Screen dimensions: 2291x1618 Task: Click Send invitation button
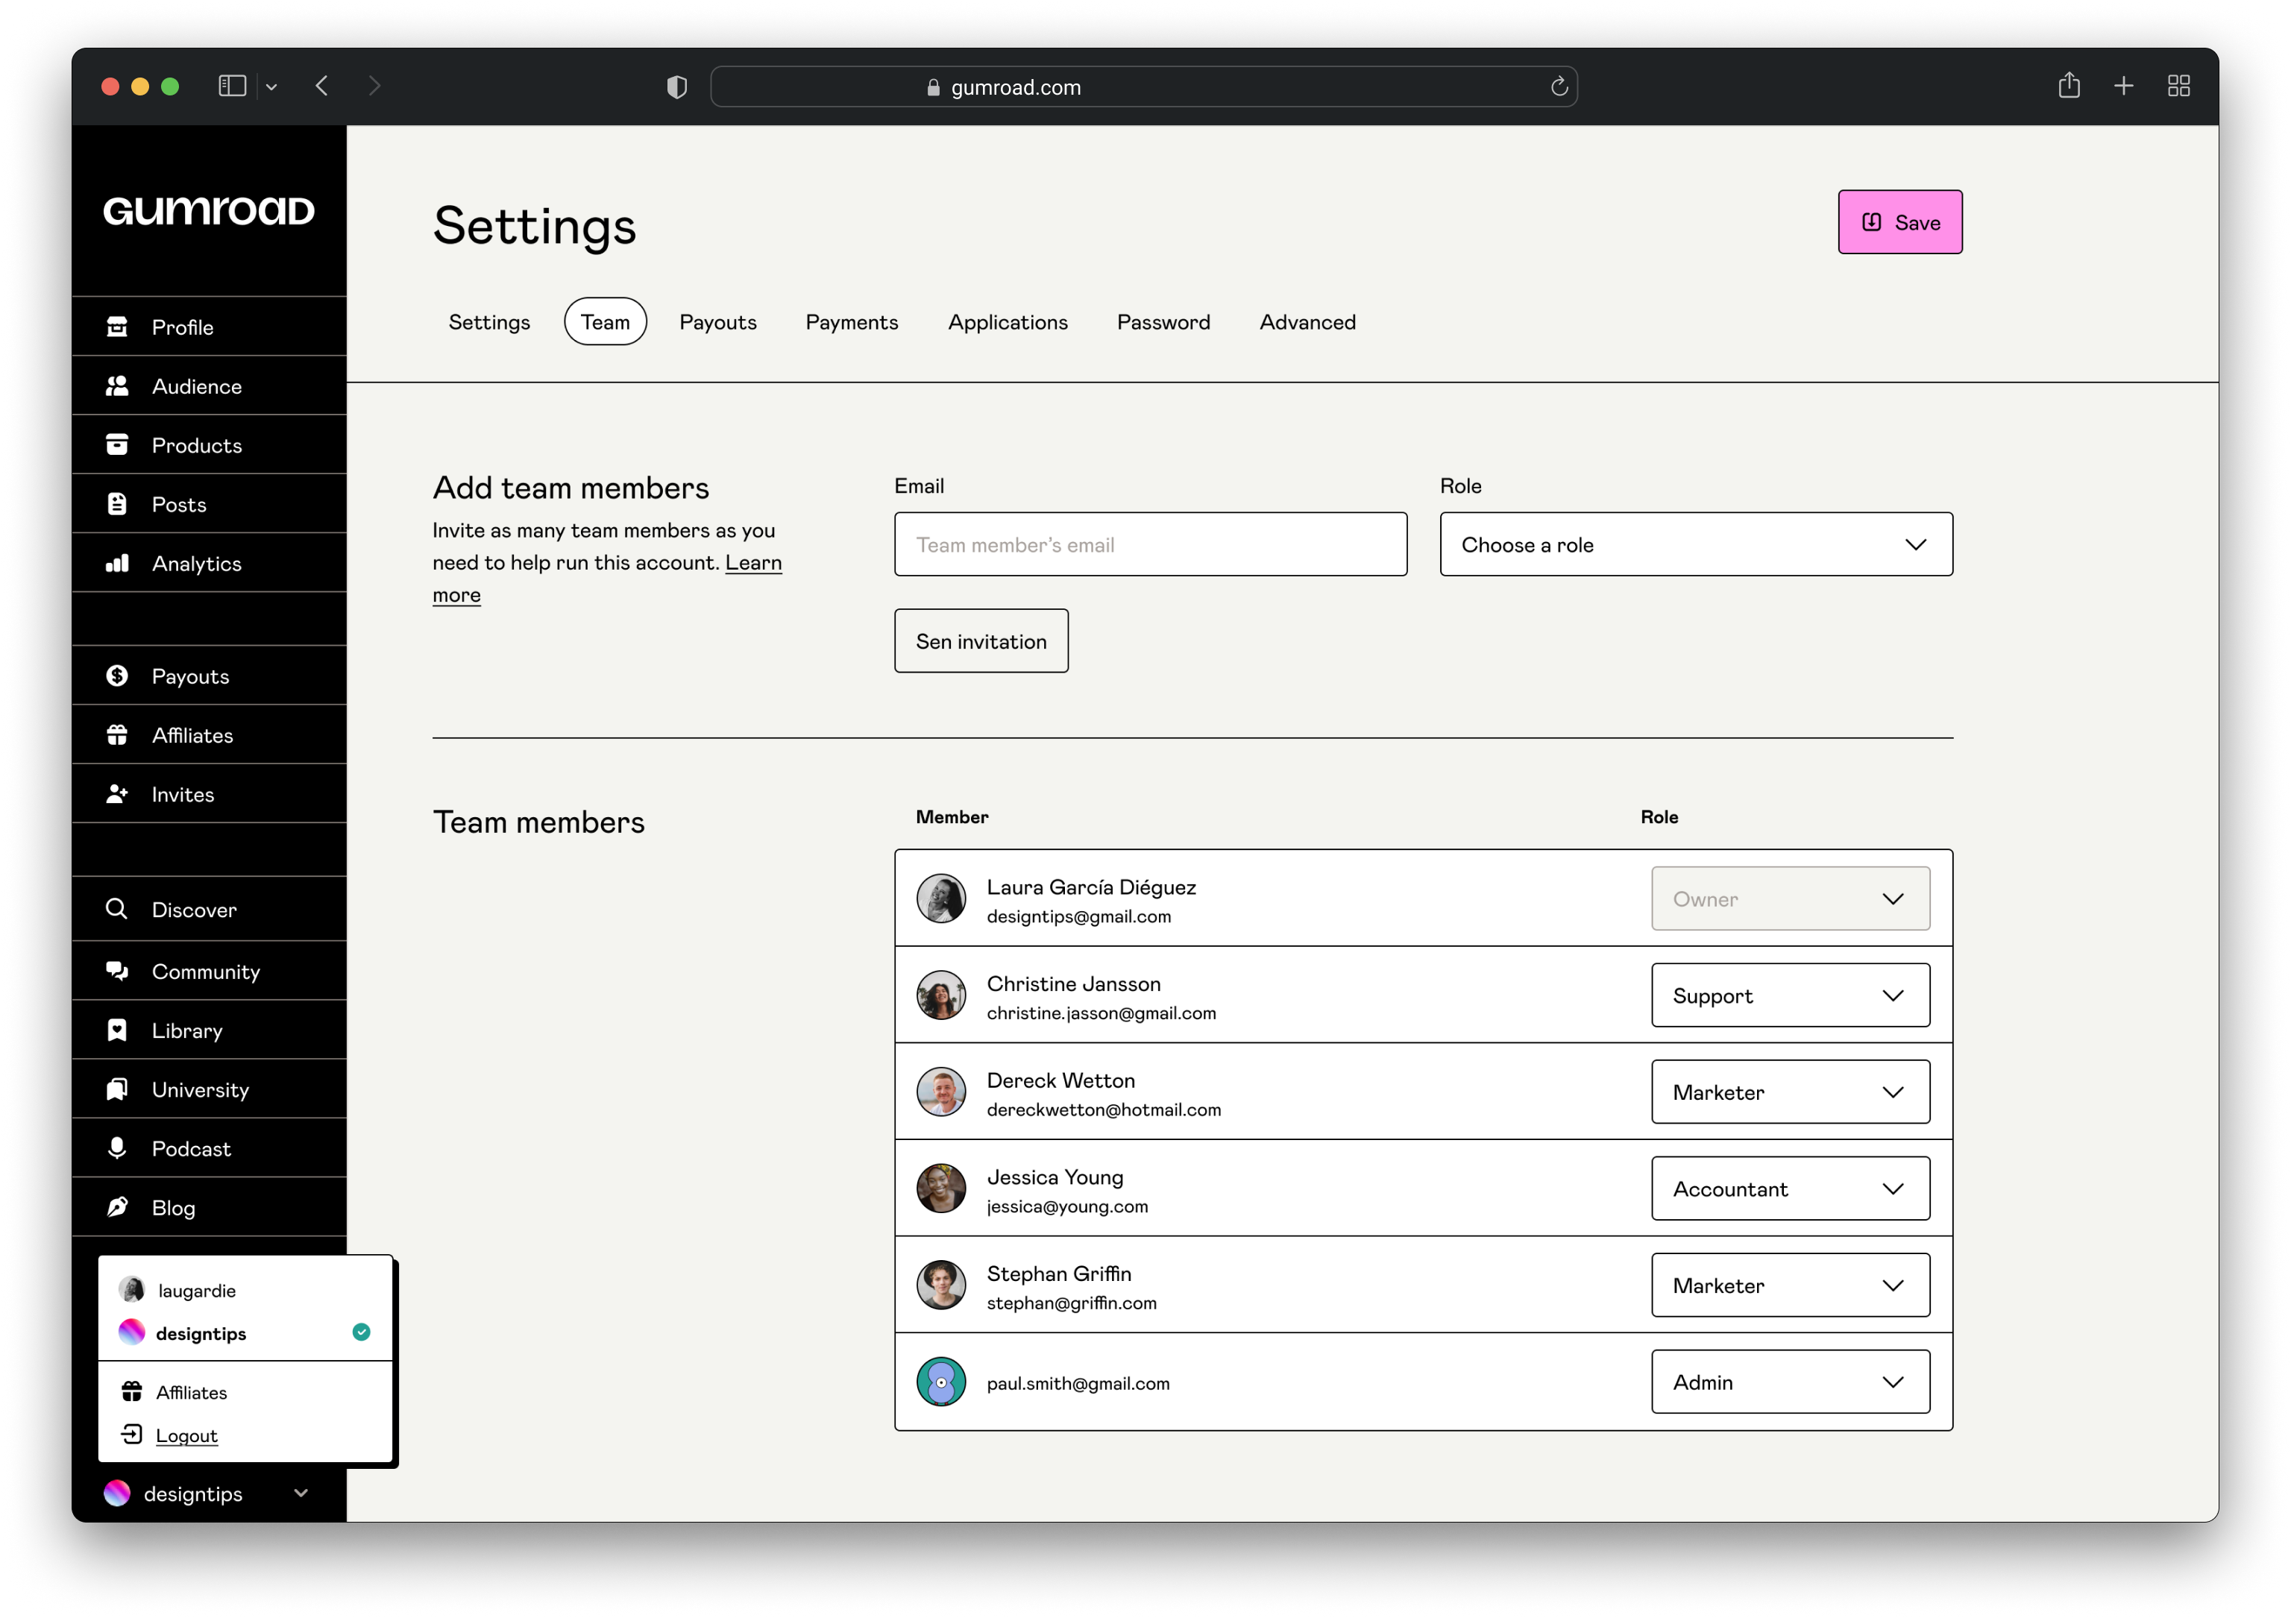[x=981, y=639]
